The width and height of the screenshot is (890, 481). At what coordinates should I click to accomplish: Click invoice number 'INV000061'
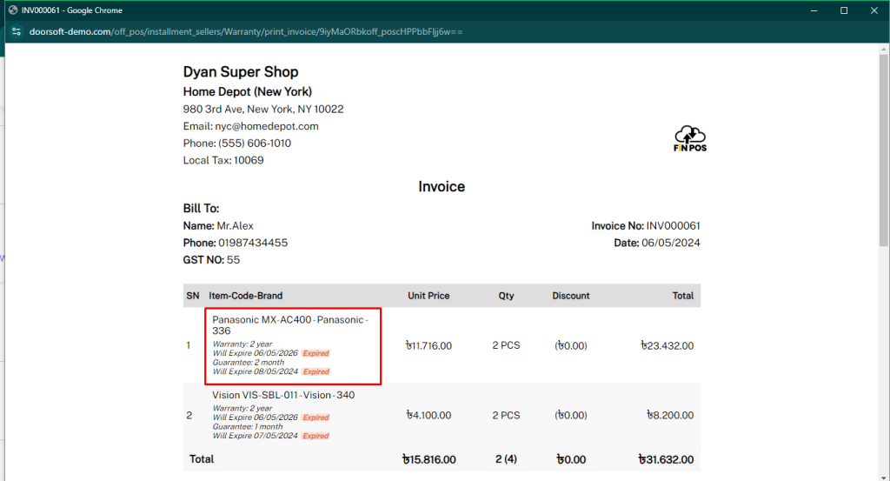click(x=673, y=225)
